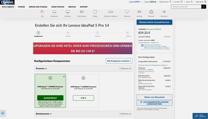The image size is (208, 119).
Task: Open Server und Storage menu
Action: (38, 7)
